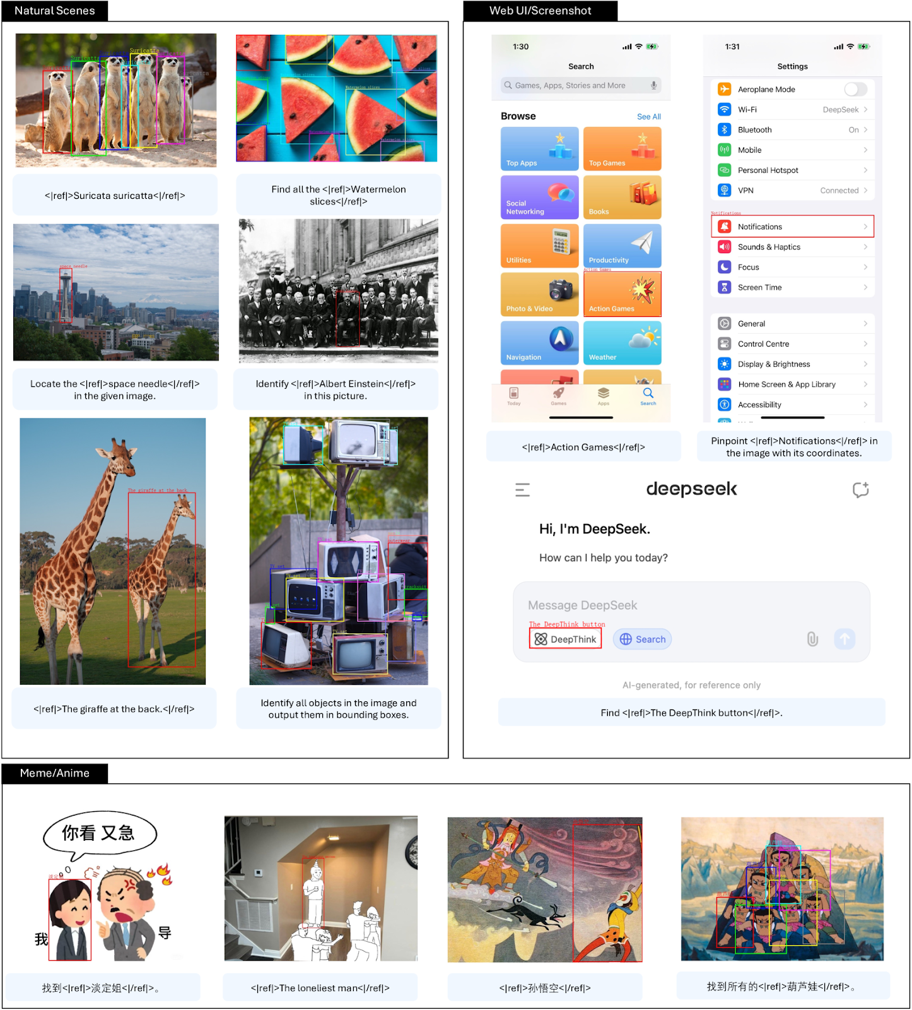Tap the Action Games category tile
This screenshot has width=912, height=1010.
point(622,294)
